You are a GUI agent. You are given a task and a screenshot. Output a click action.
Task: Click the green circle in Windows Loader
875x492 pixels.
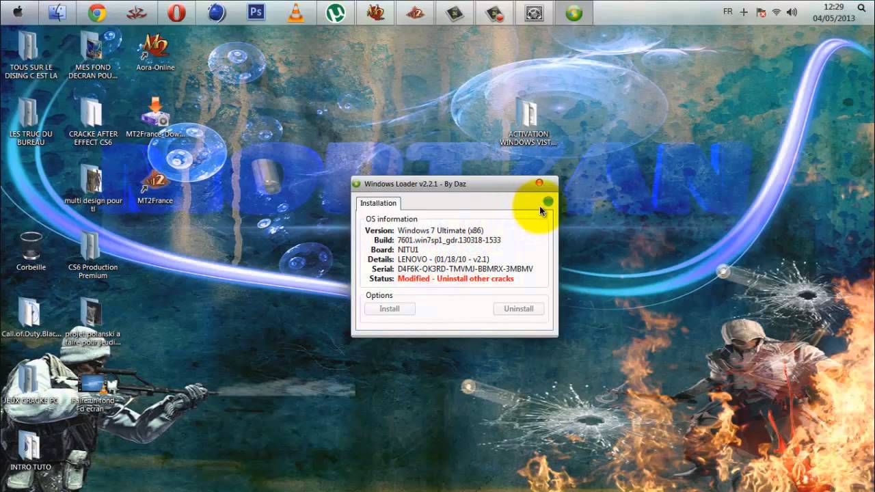coord(548,202)
